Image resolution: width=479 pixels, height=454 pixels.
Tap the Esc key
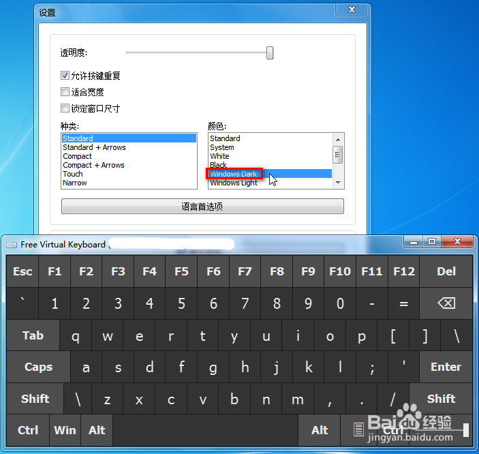(22, 271)
